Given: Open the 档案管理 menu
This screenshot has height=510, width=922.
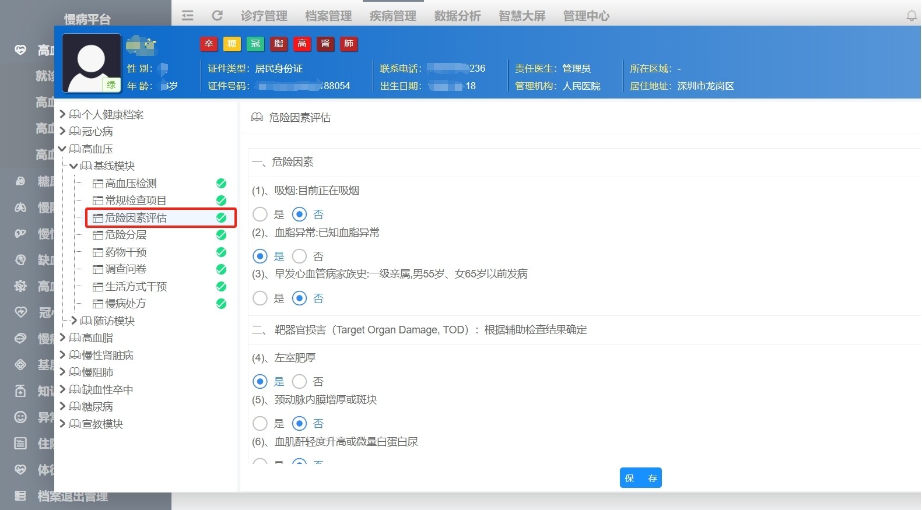Looking at the screenshot, I should click(328, 16).
